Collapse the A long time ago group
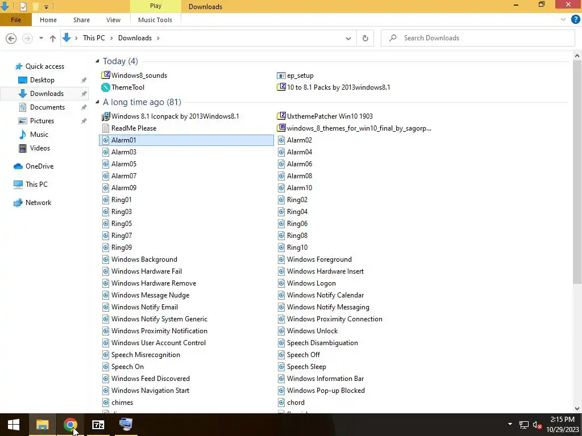The height and width of the screenshot is (436, 582). pos(97,102)
